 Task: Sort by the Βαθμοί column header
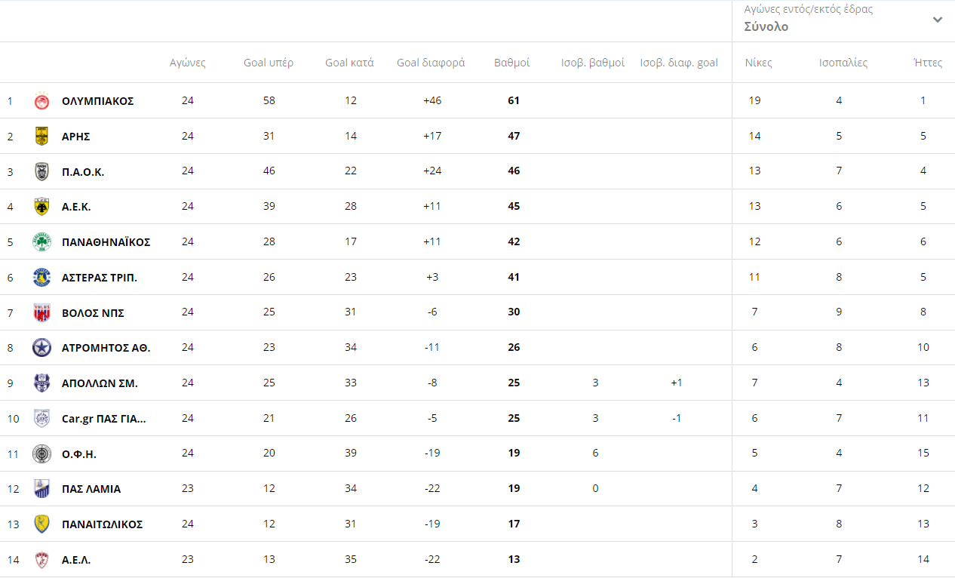(x=512, y=63)
